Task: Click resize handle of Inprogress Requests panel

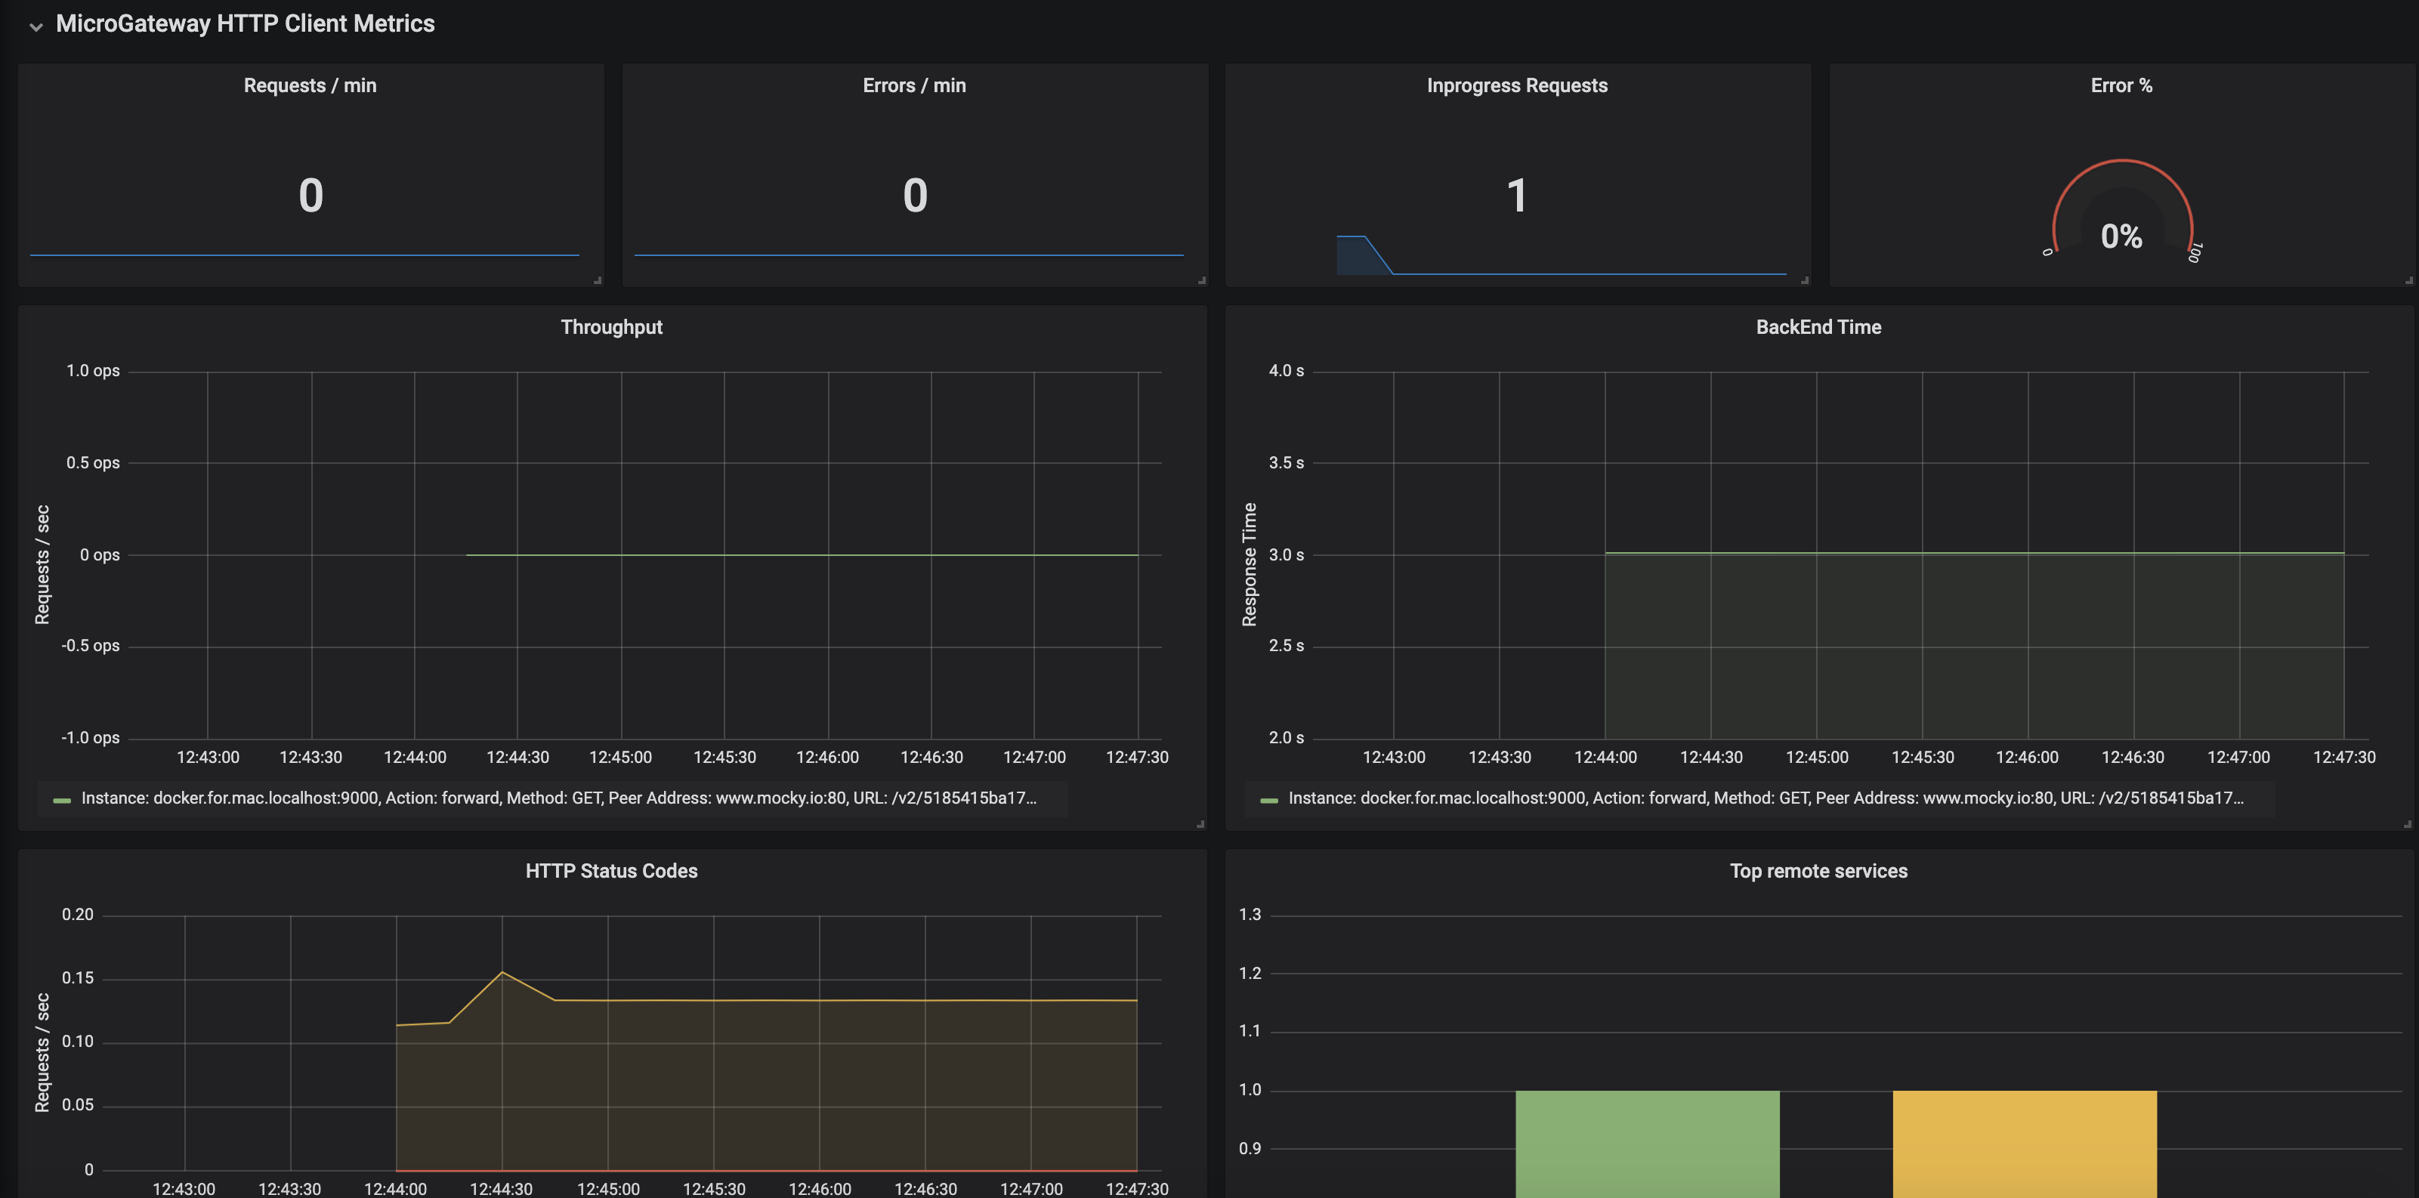Action: pos(1804,279)
